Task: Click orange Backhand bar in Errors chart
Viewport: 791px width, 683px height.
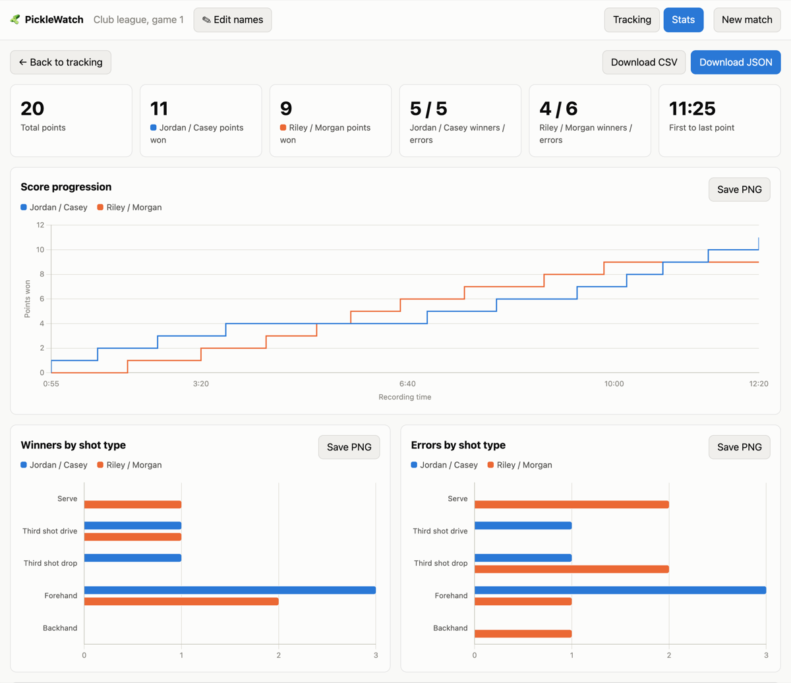Action: coord(523,634)
